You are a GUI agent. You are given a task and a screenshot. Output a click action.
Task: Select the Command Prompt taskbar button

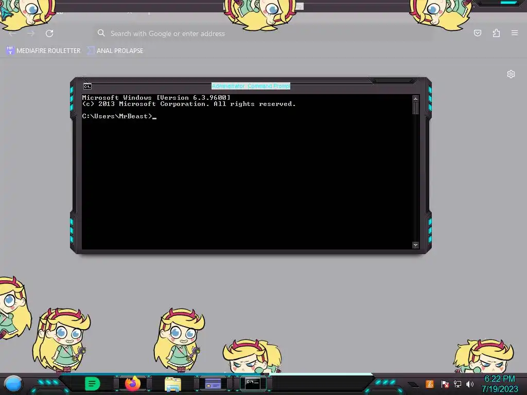(253, 384)
